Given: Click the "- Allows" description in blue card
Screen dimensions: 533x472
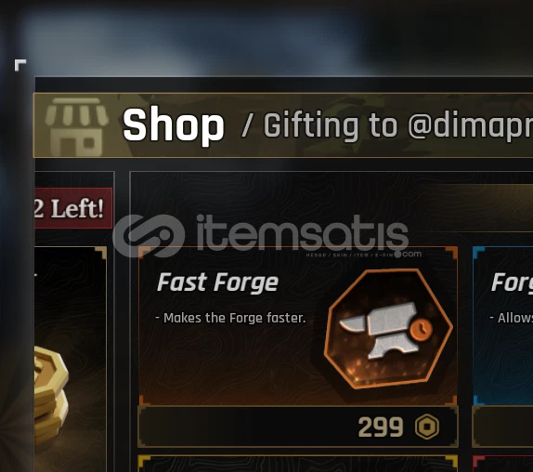Looking at the screenshot, I should click(511, 318).
